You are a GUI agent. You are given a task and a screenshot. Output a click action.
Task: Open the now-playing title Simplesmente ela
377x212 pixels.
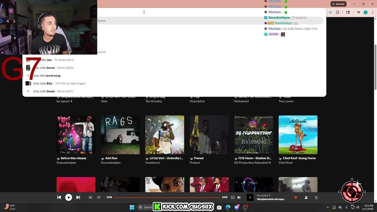point(271,199)
